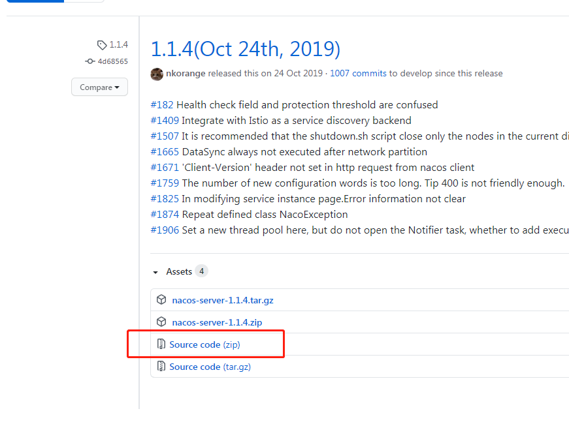Open the nkorange user profile link
The image size is (569, 426).
pos(186,73)
